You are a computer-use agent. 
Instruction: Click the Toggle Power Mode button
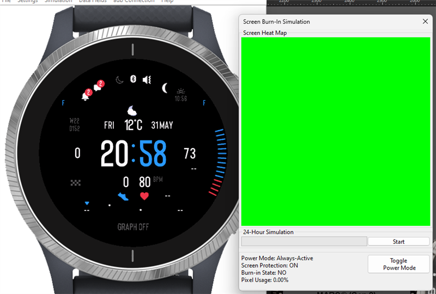tap(399, 264)
